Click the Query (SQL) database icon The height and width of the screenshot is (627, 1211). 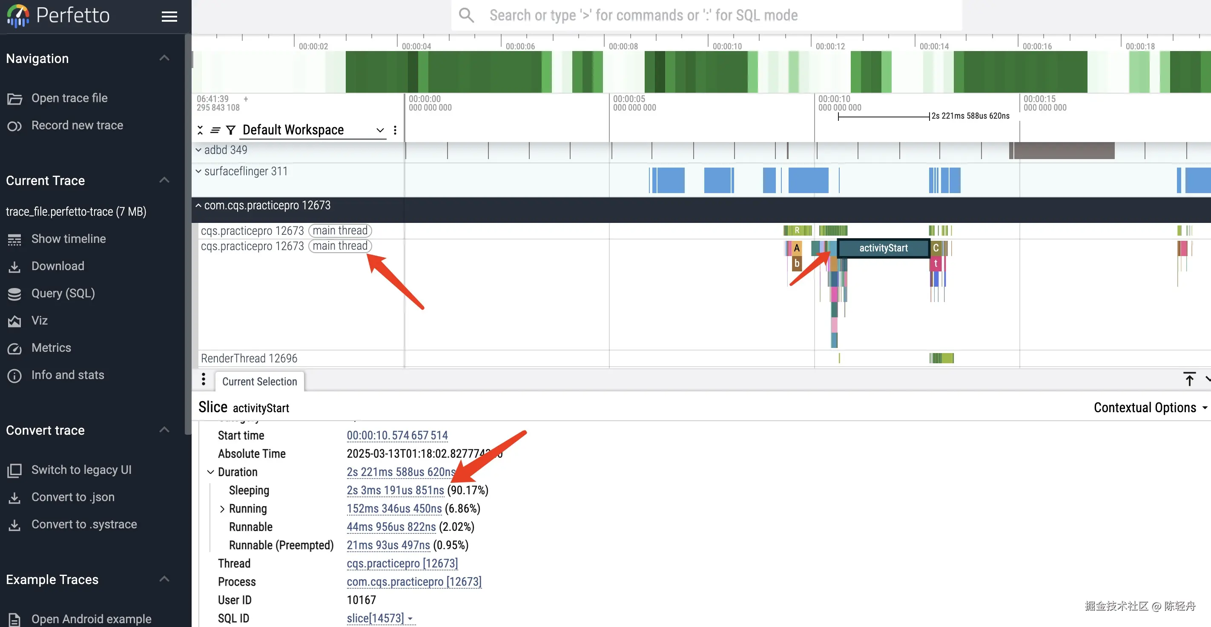point(14,294)
